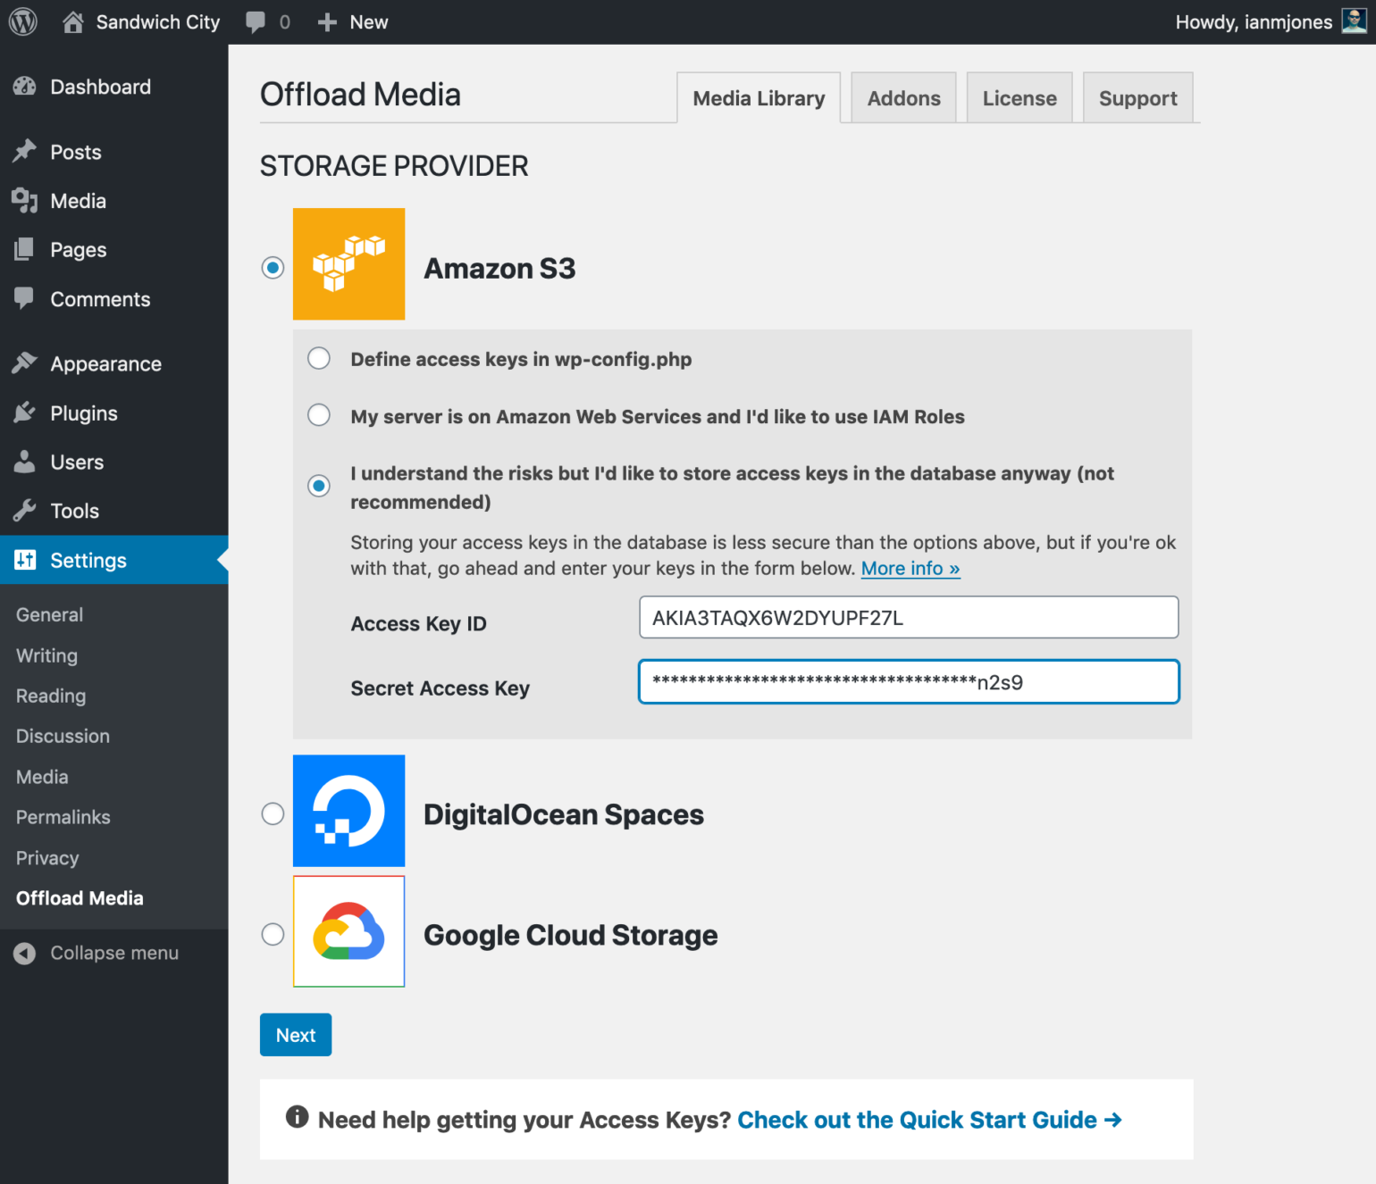
Task: Open the Support tab
Action: tap(1137, 98)
